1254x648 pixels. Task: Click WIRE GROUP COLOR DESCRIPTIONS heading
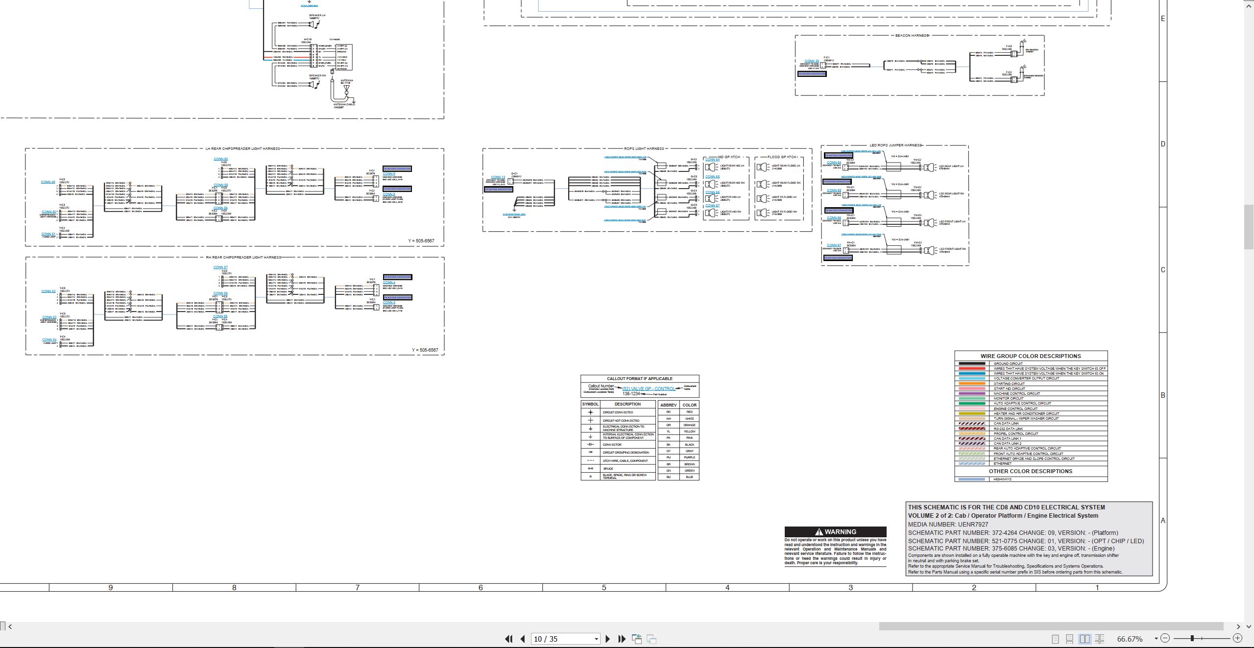(1031, 356)
